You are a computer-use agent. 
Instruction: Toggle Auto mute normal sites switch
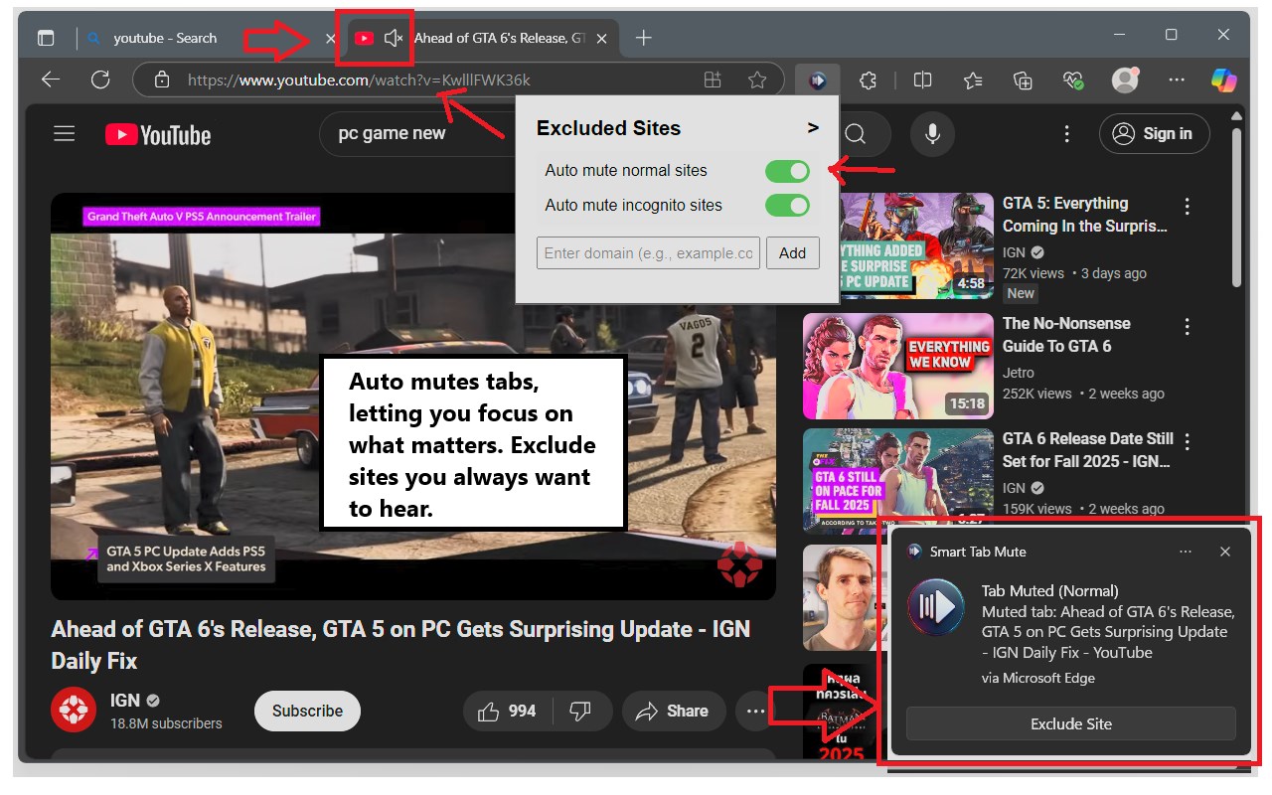point(787,171)
